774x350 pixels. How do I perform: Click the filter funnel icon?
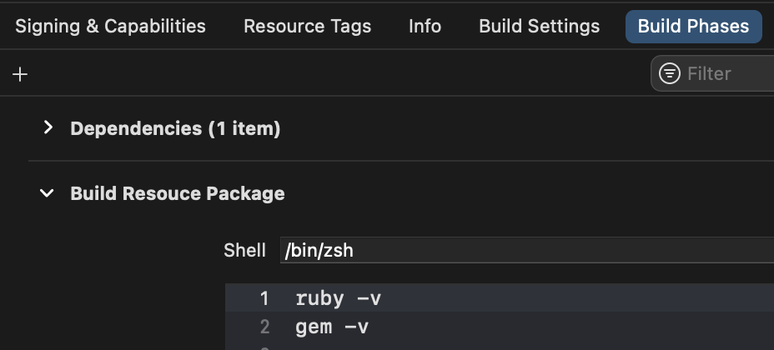670,73
